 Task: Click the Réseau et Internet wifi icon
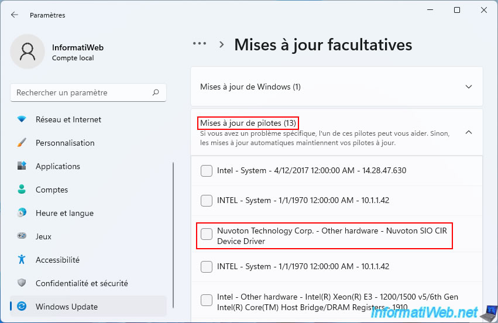(x=22, y=119)
